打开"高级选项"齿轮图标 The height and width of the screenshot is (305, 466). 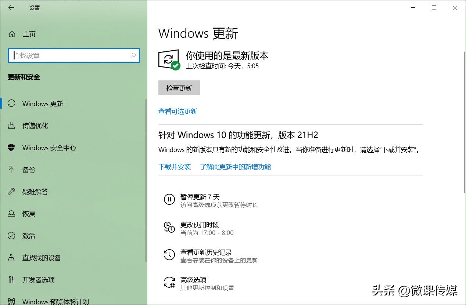tap(169, 283)
